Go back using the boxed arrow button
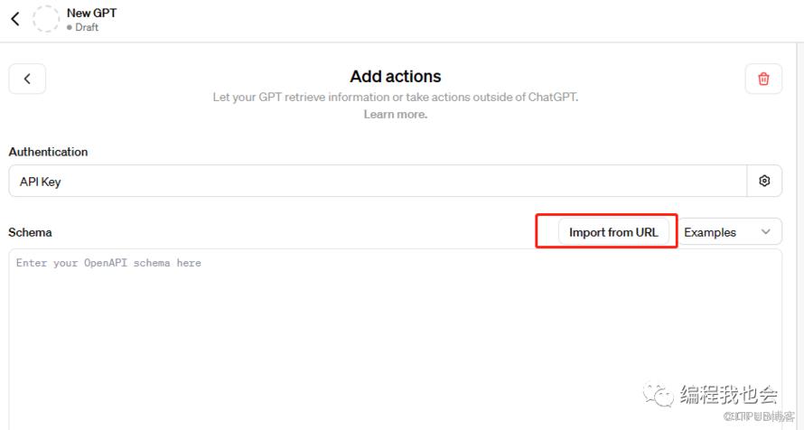This screenshot has width=804, height=430. tap(27, 79)
